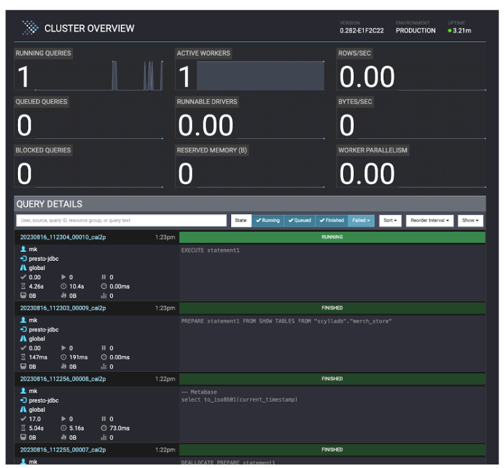Screen dimensions: 504x468
Task: Click CPU time icon in query 00010
Action: point(104,286)
